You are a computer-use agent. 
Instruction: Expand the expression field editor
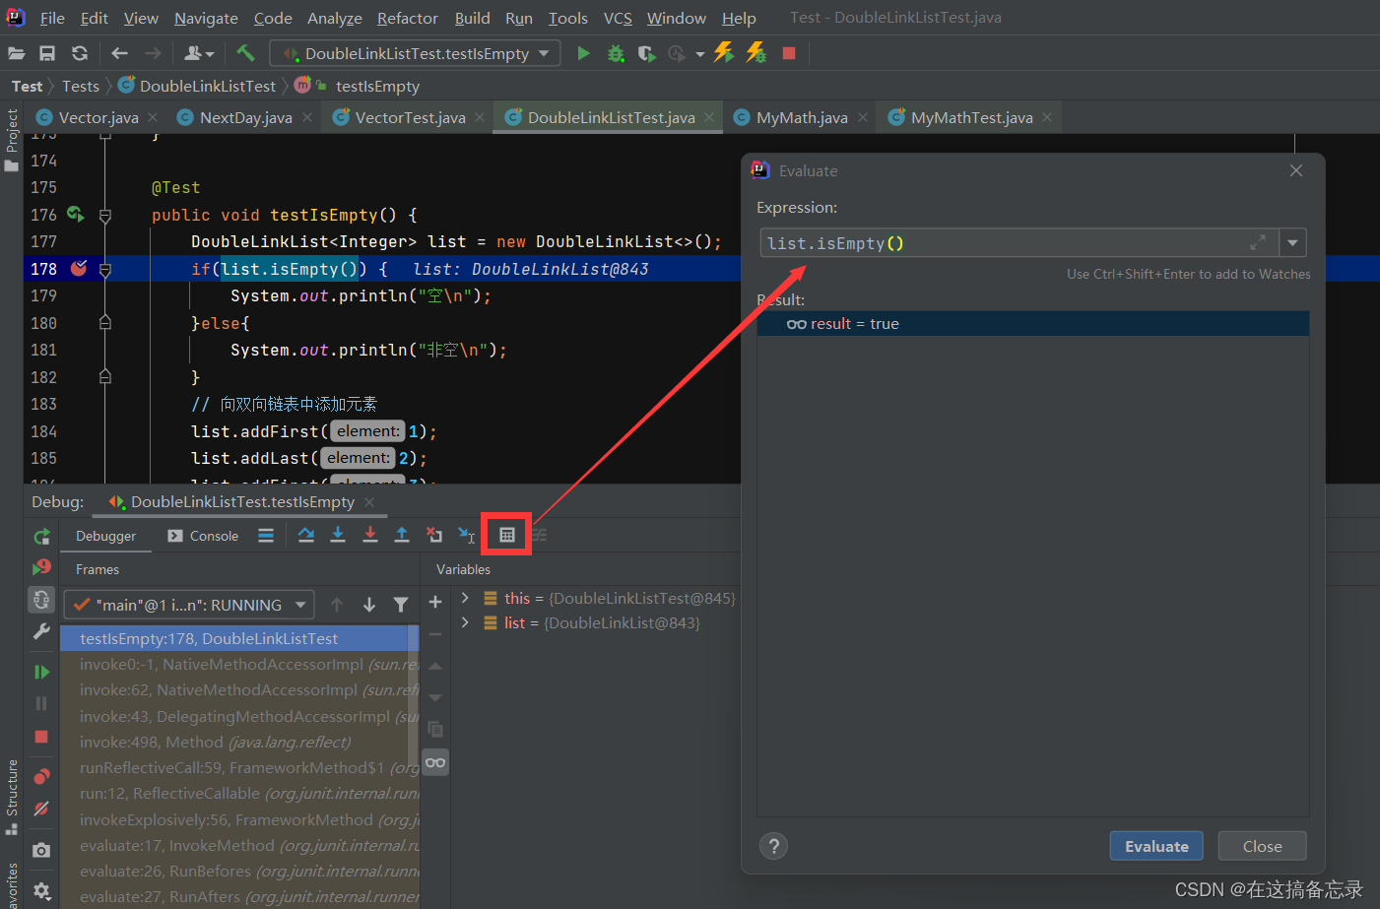[x=1258, y=242]
